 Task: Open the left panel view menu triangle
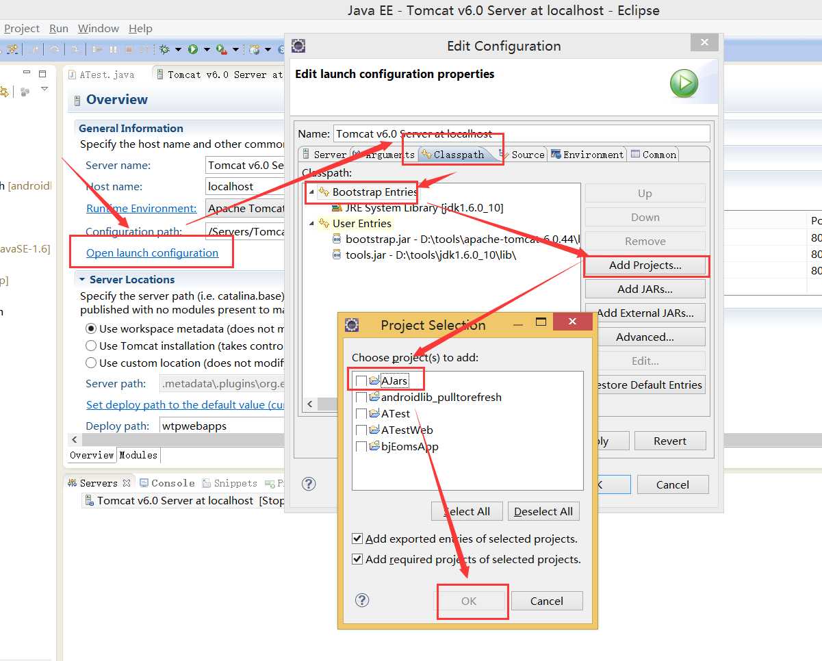point(44,89)
